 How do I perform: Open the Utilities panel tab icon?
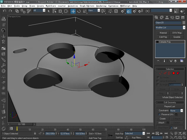pyautogui.click(x=183, y=18)
